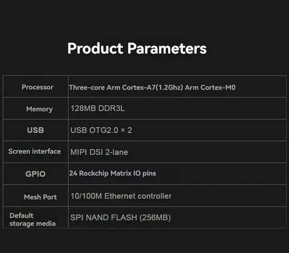Select the Default storage media label
This screenshot has width=289, height=253.
(x=33, y=219)
